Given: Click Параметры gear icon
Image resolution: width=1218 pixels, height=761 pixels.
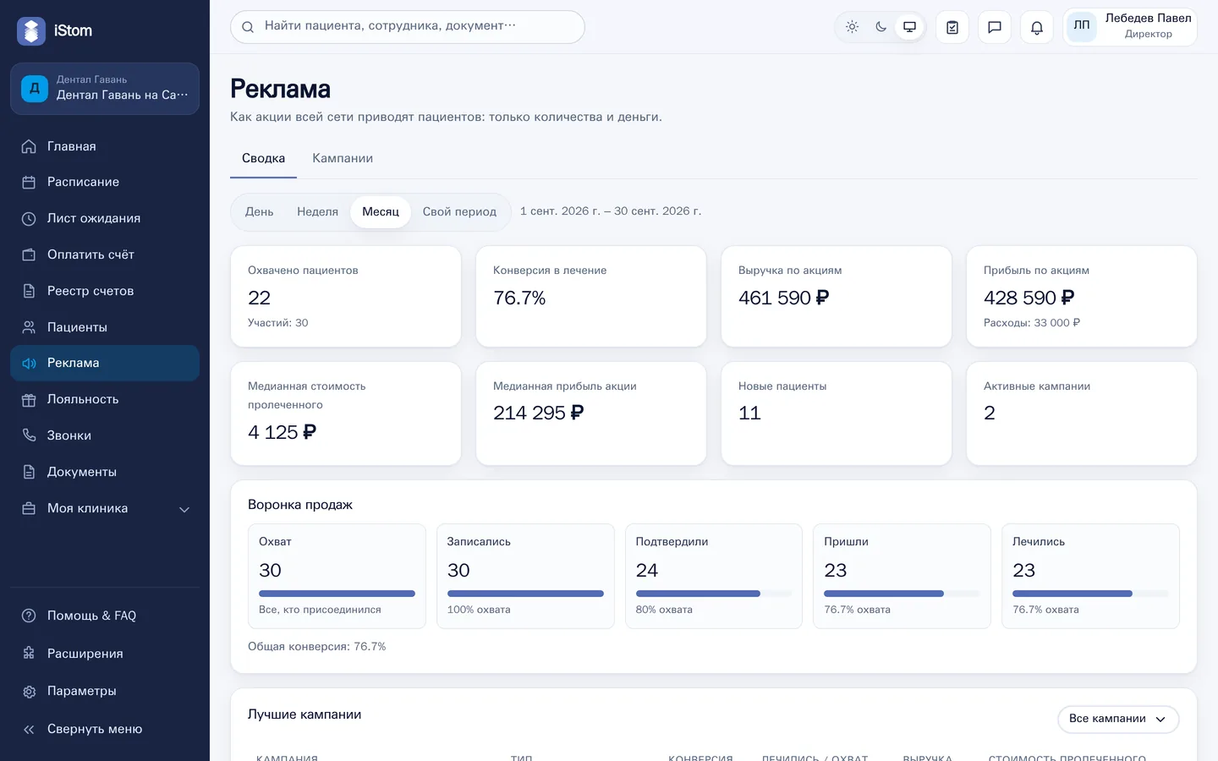Looking at the screenshot, I should click(x=29, y=691).
